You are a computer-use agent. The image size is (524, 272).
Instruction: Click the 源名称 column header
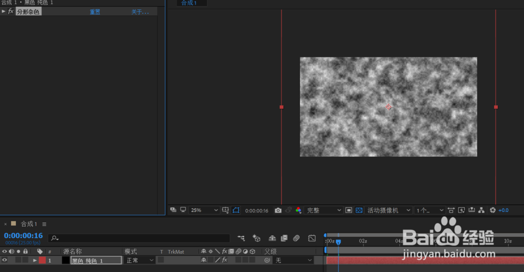[x=72, y=251]
